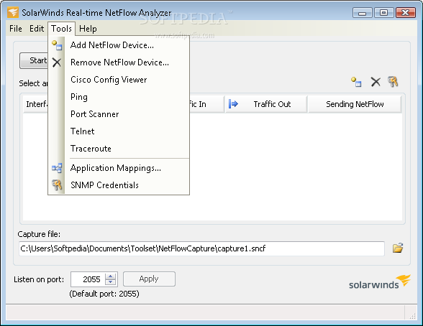Screen dimensions: 423x326
Task: Click the add device icon above the interface table
Action: [356, 82]
